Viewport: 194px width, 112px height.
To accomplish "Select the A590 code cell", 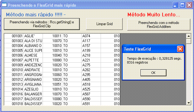I will (x=91, y=99).
